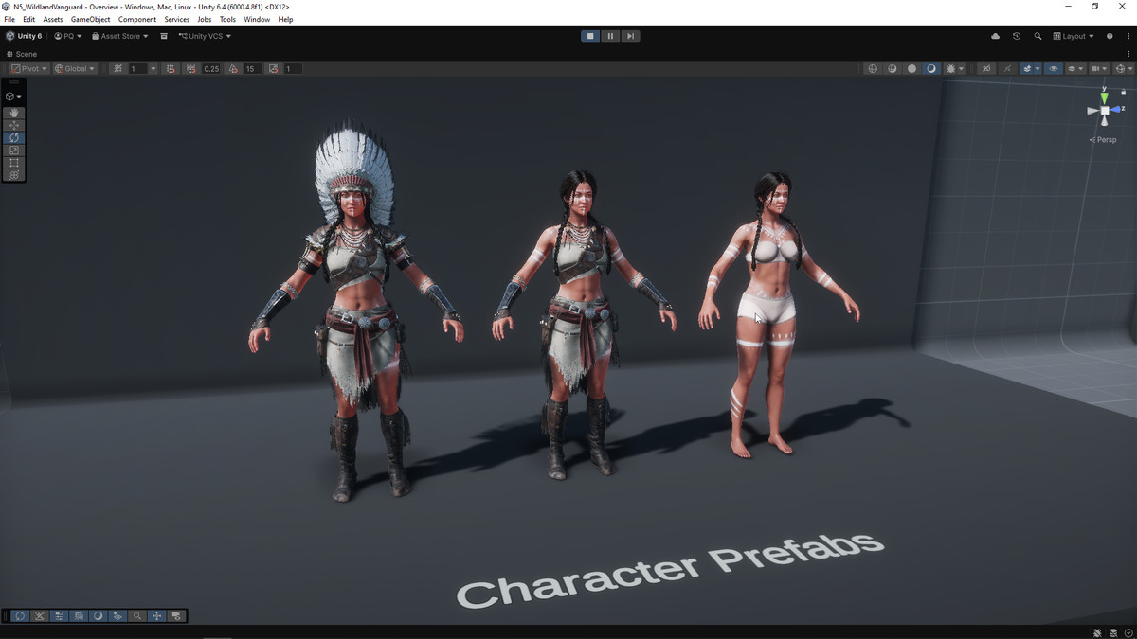The image size is (1137, 639).
Task: Select the Scale tool
Action: [14, 151]
